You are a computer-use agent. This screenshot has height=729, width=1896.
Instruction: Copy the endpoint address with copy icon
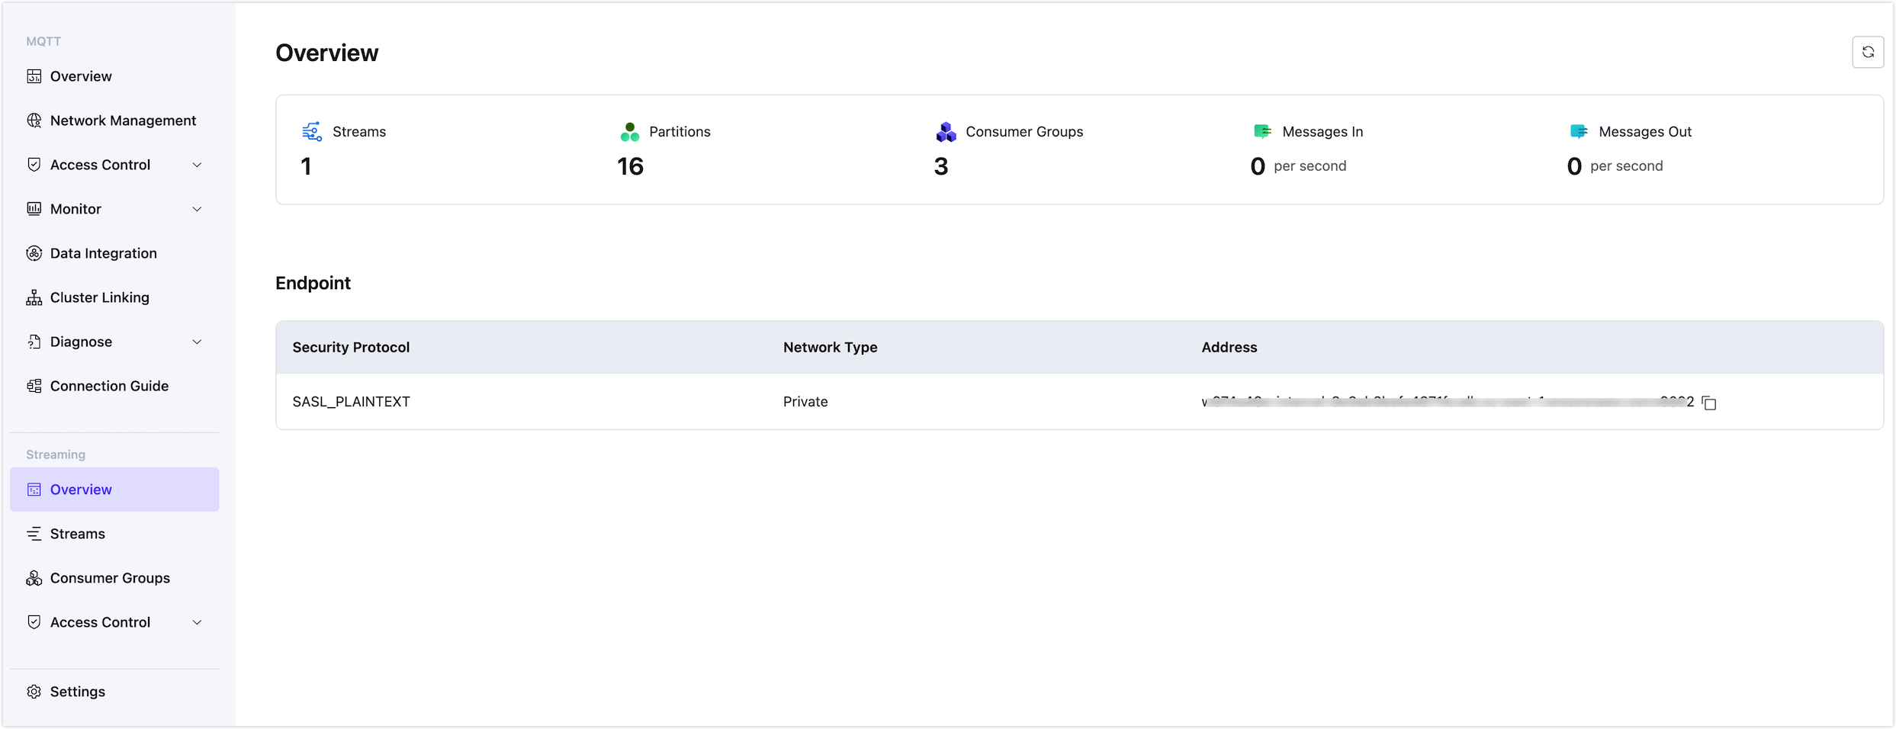1709,403
